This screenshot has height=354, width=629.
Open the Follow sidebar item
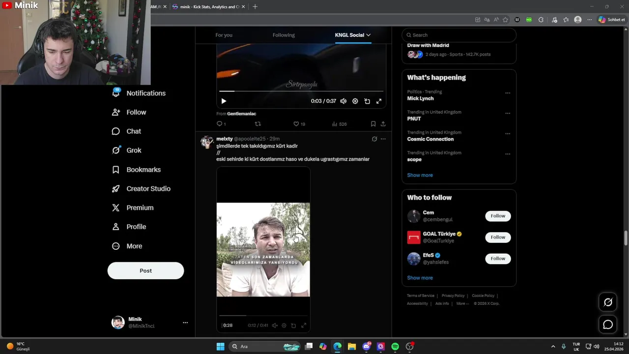(x=129, y=112)
